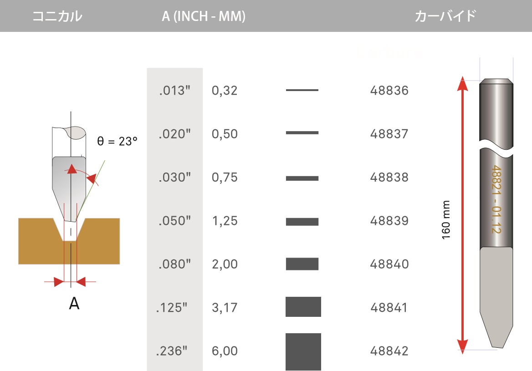Click the カーバイド header label
Screen dimensions: 532x371
click(x=445, y=16)
